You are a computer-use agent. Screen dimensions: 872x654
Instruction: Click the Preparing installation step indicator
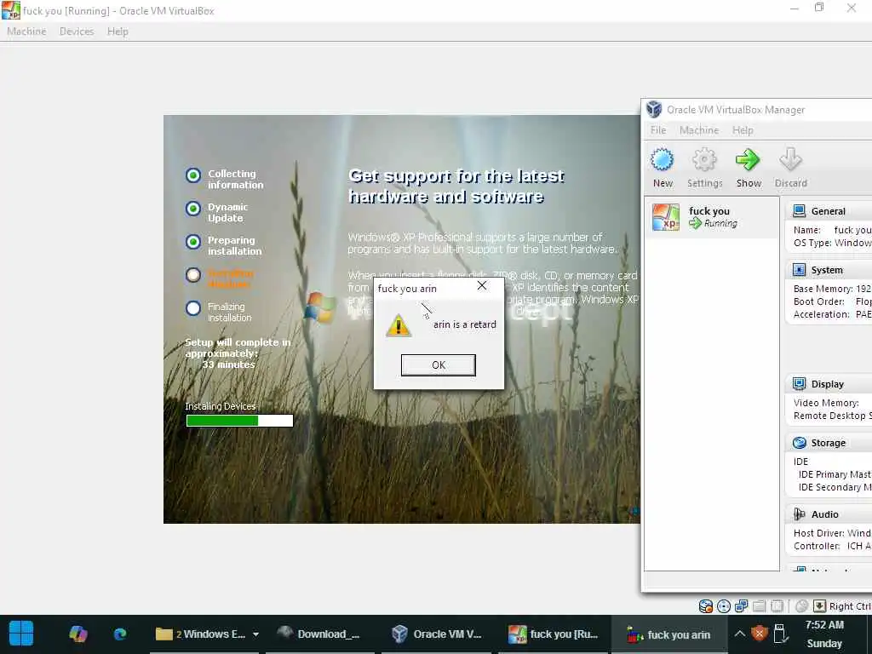tap(193, 242)
